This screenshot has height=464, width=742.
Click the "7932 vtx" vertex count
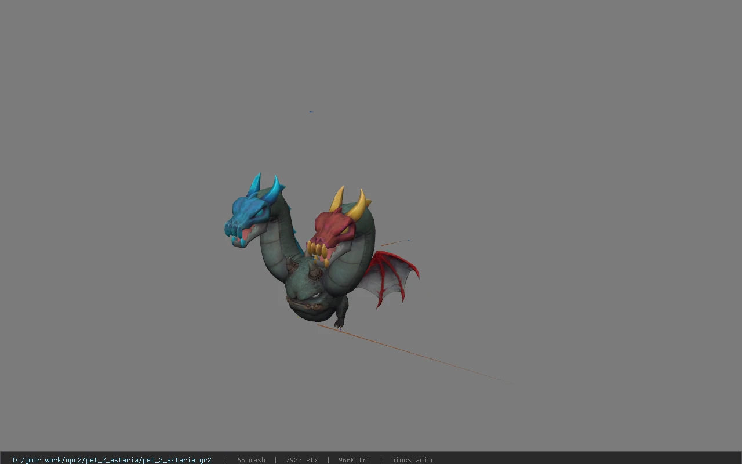pos(301,460)
